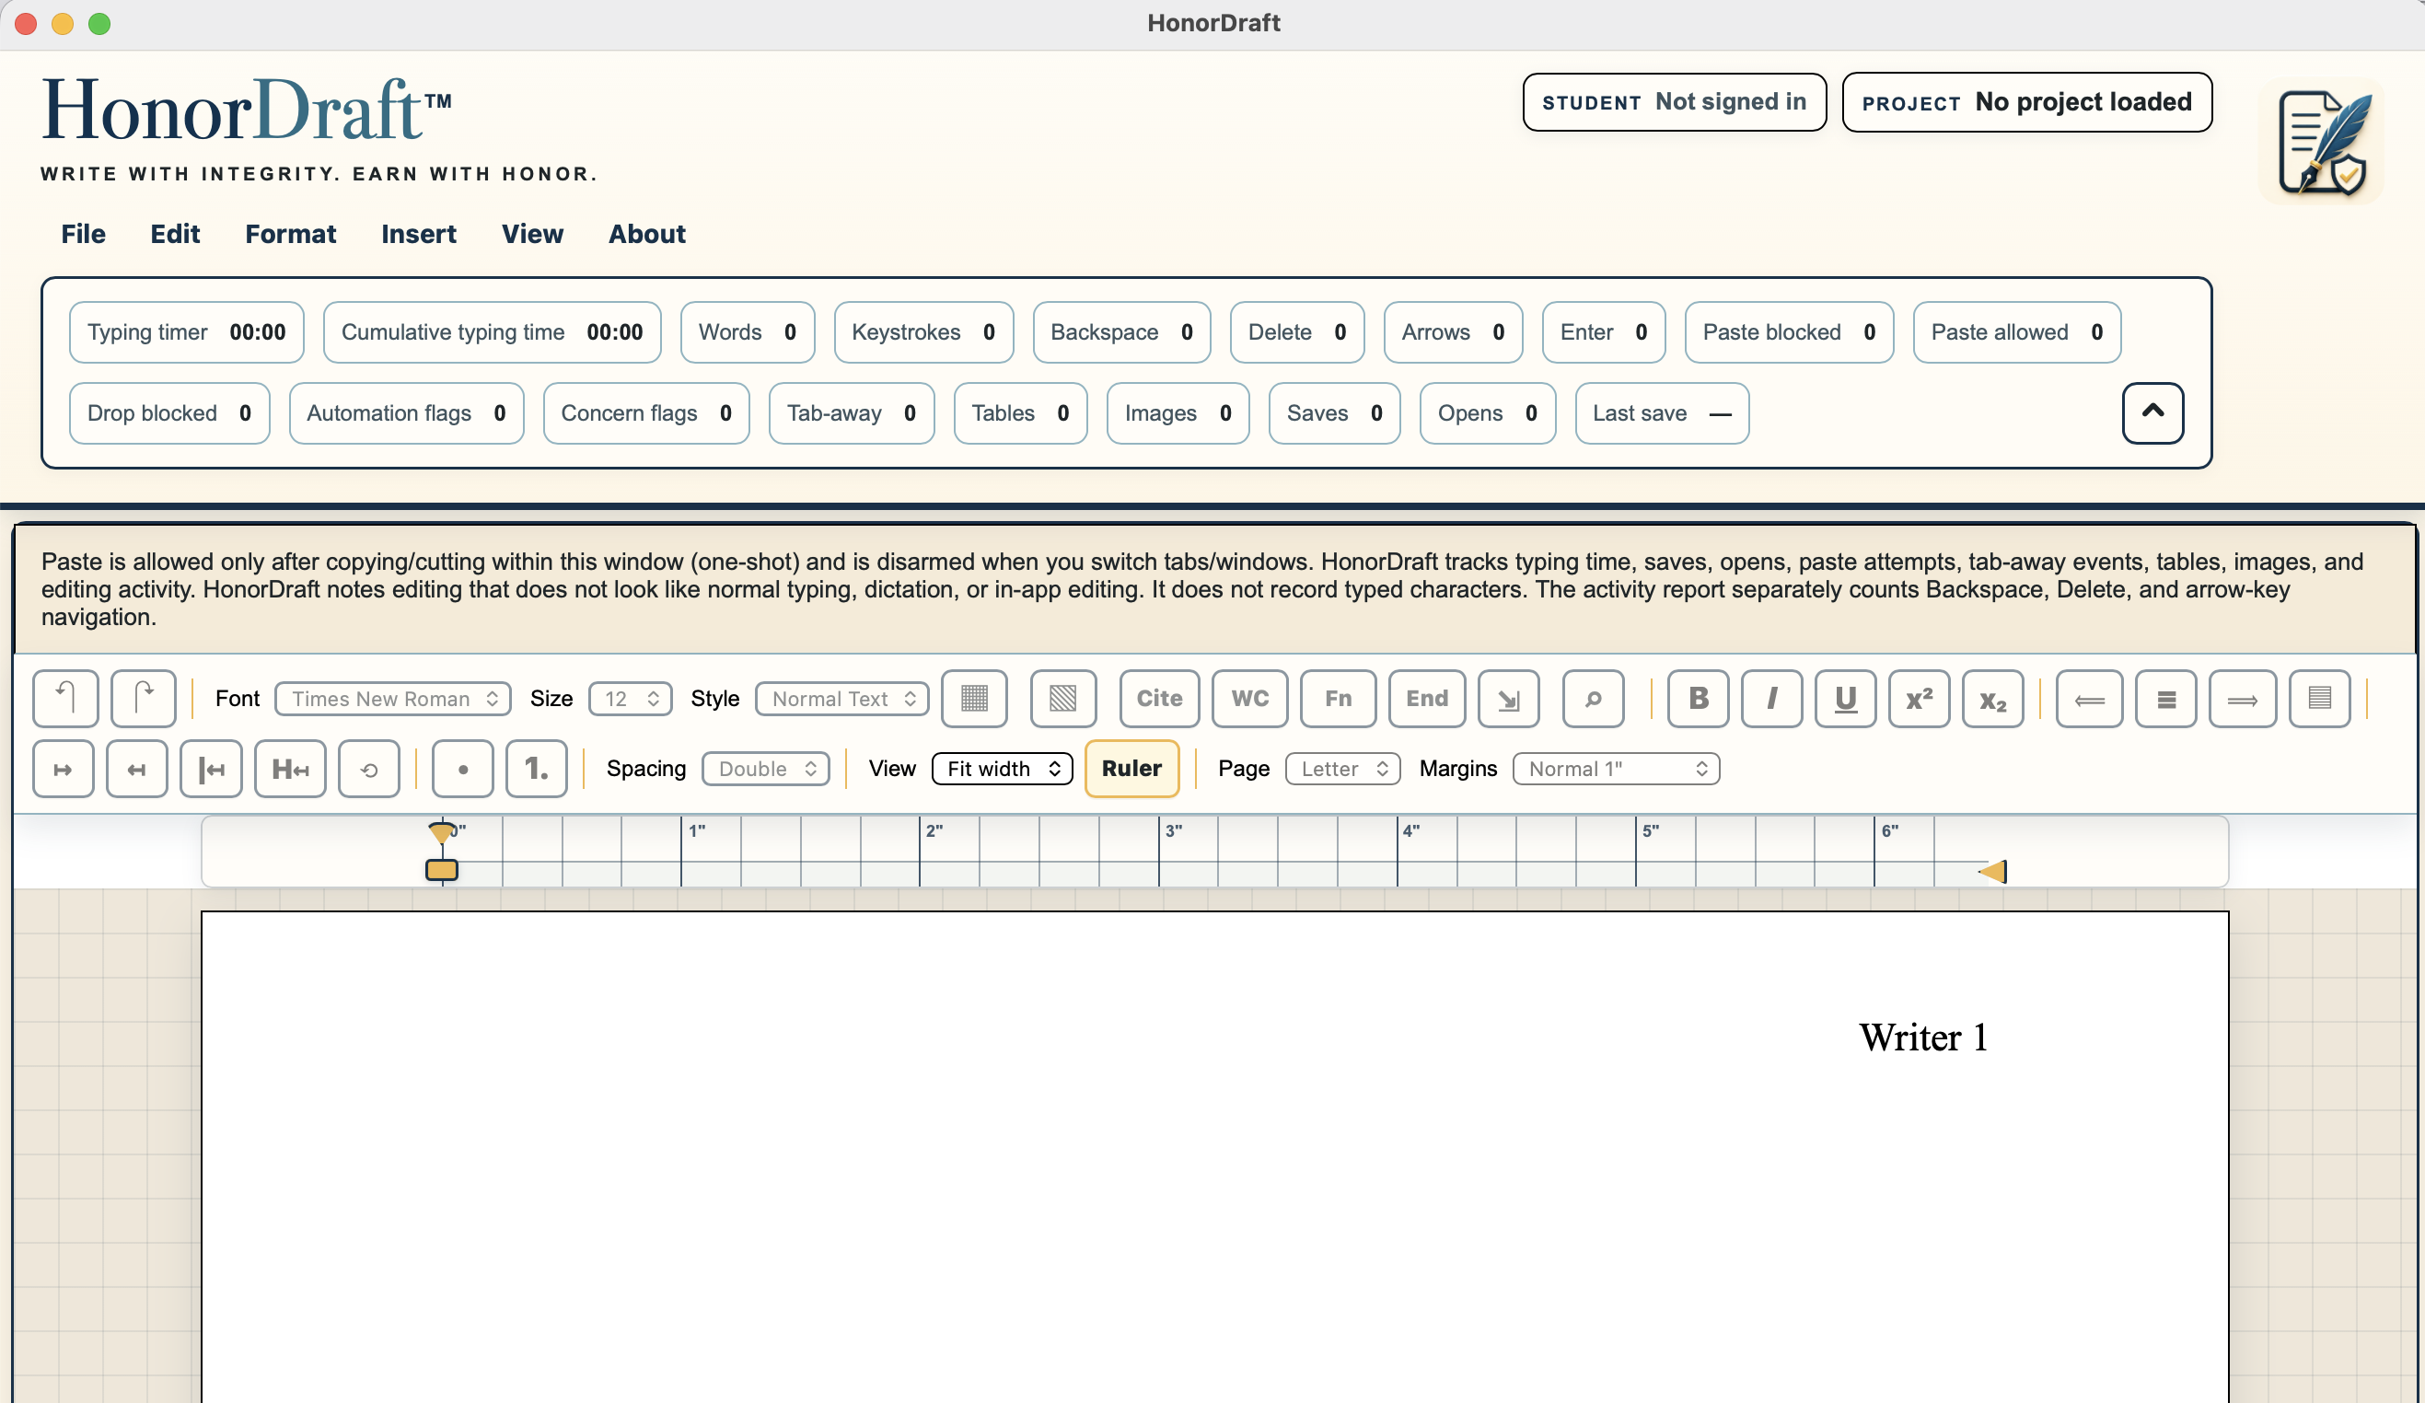Toggle the Ruler display
2425x1403 pixels.
(x=1131, y=768)
